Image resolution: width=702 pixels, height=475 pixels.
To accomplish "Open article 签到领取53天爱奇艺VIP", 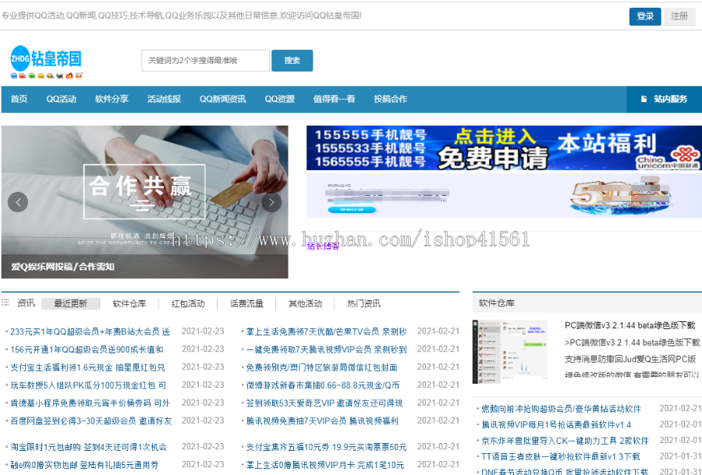I will click(324, 403).
